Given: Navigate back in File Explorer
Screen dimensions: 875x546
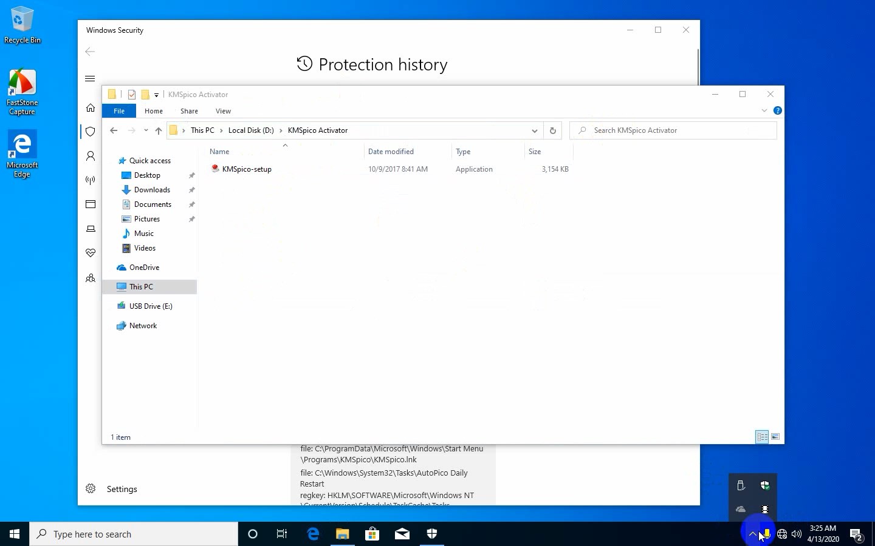Looking at the screenshot, I should point(114,130).
